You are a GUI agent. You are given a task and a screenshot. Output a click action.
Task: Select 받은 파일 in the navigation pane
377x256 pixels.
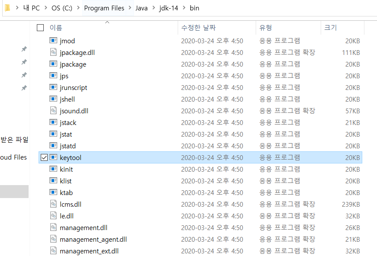point(14,139)
